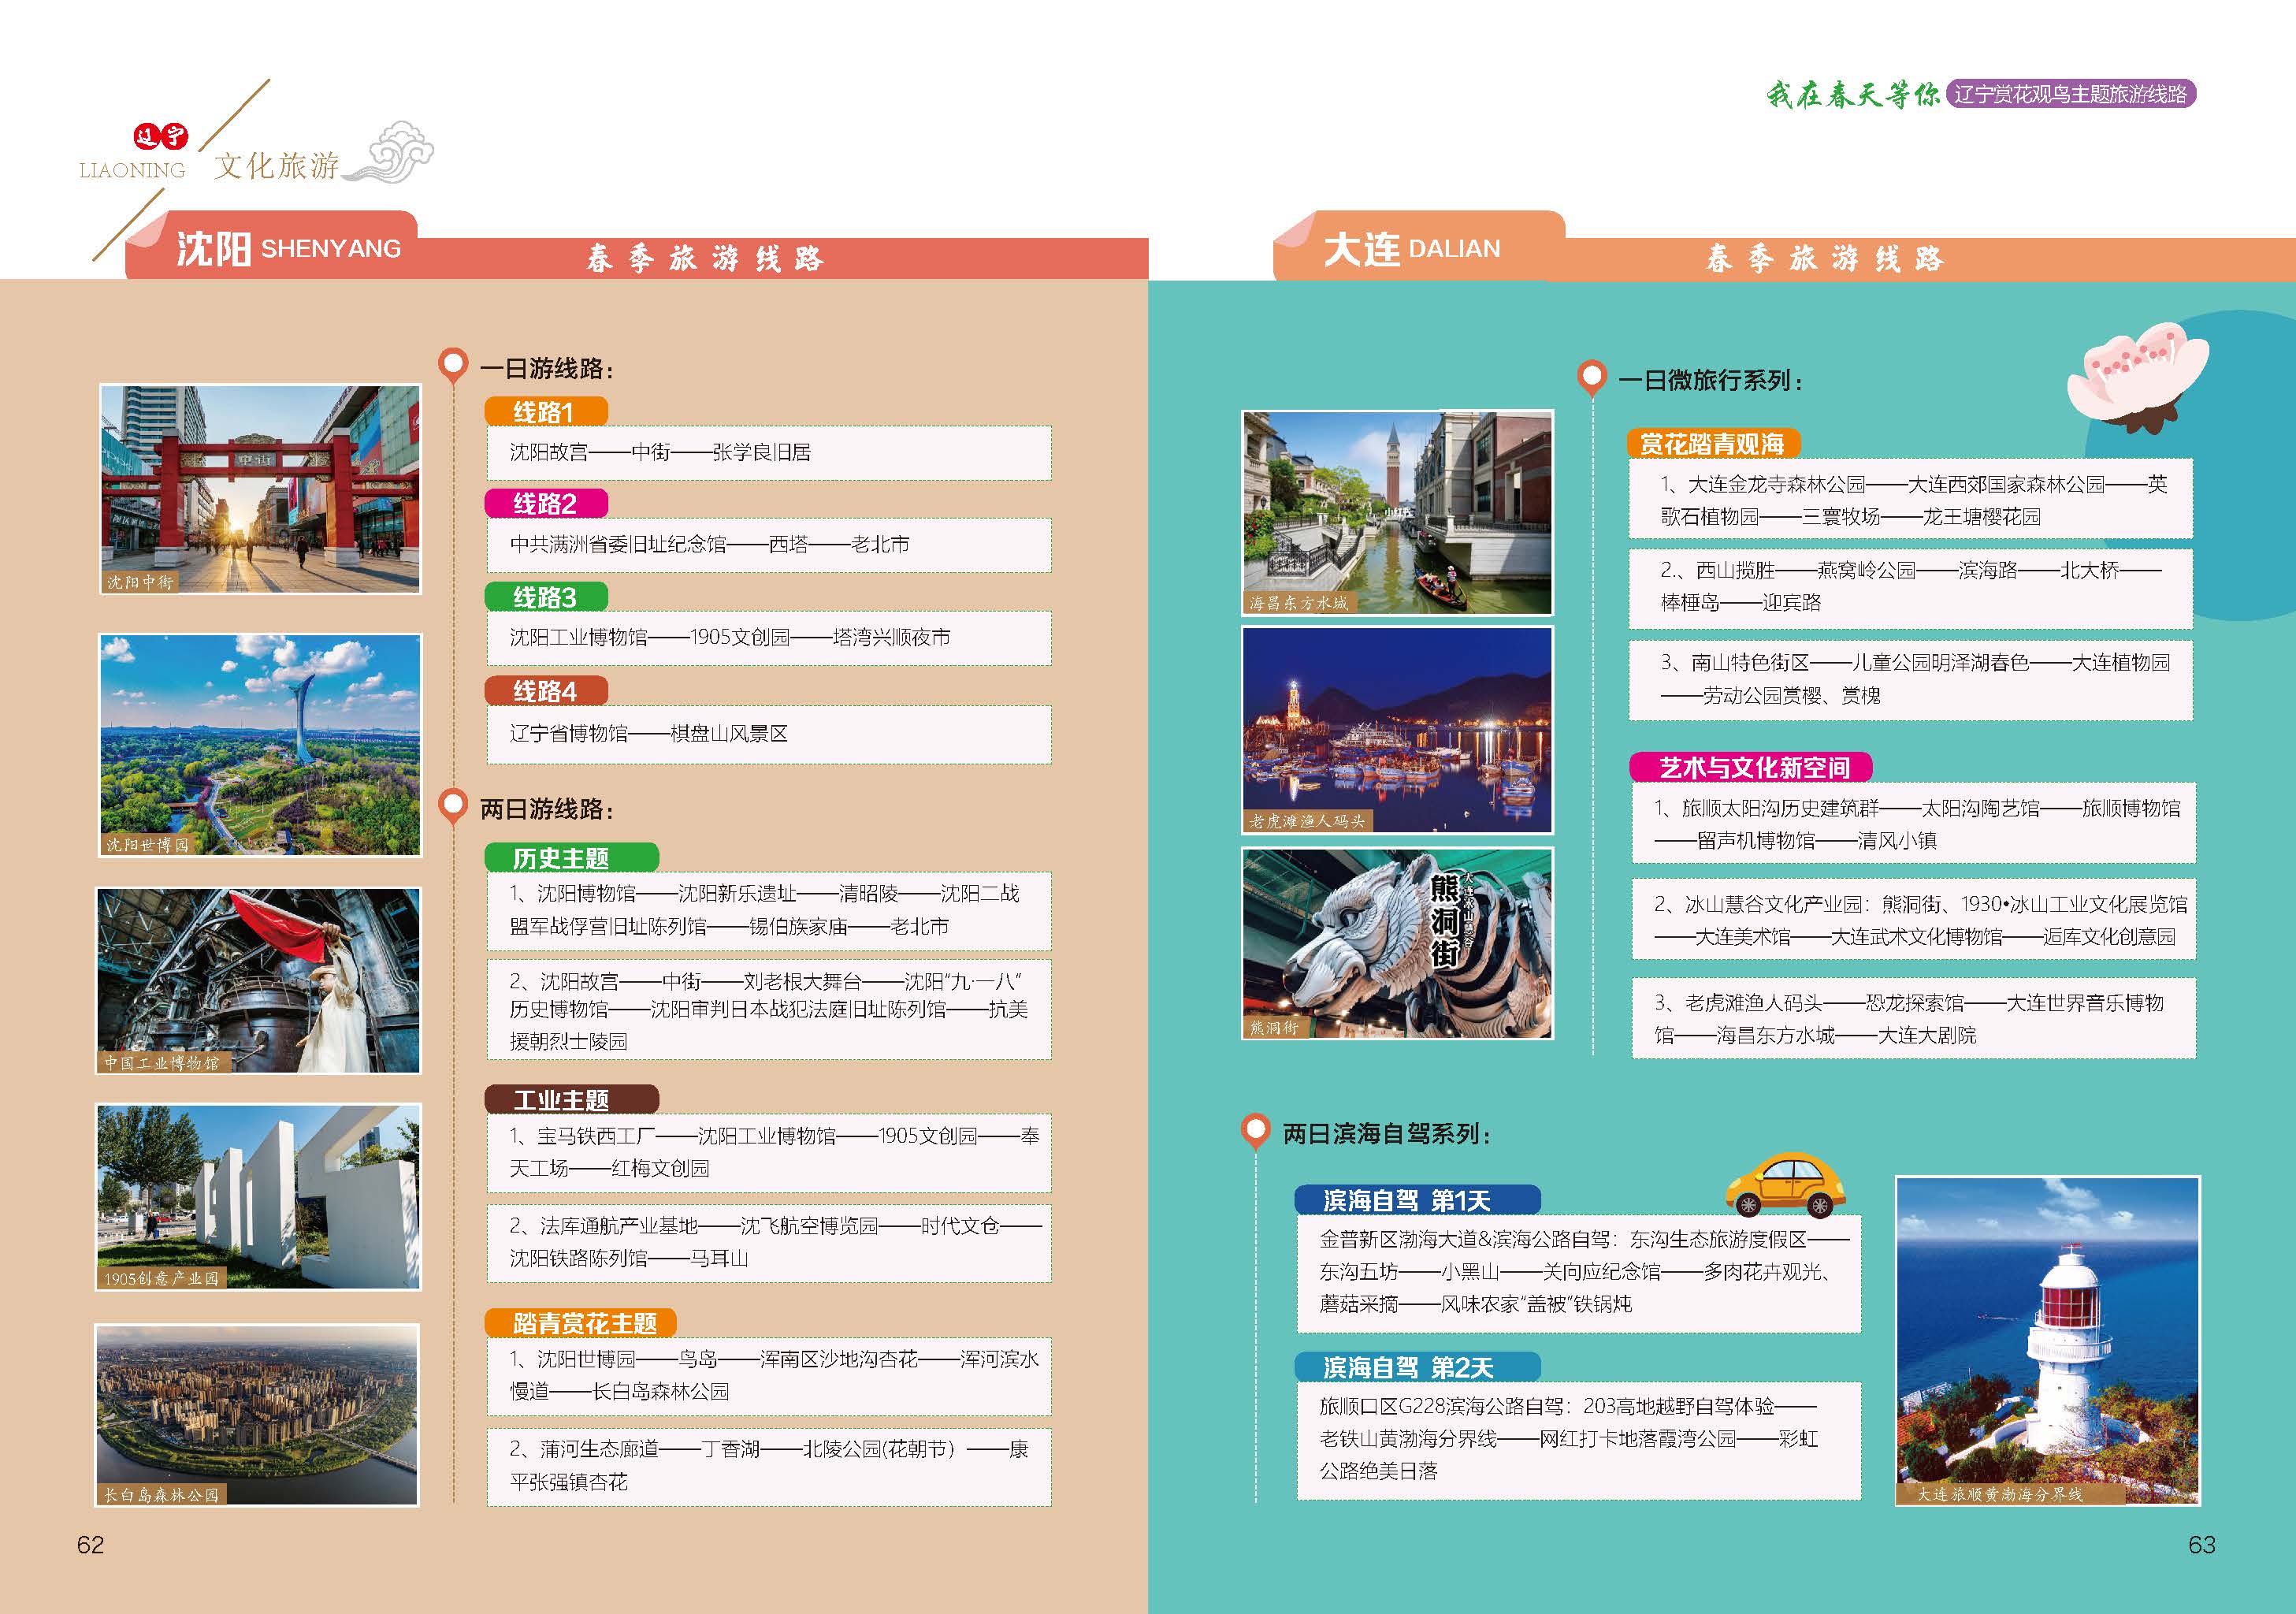Select the orange 线路1 label
Viewport: 2296px width, 1614px height.
(546, 412)
